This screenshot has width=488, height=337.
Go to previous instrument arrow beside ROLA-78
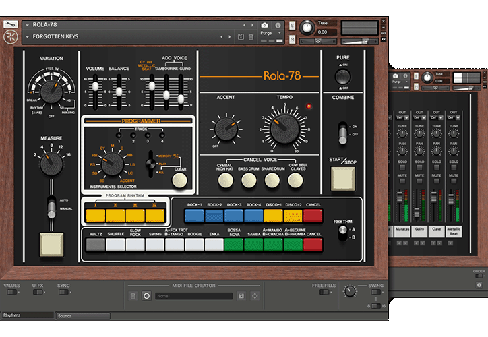244,25
